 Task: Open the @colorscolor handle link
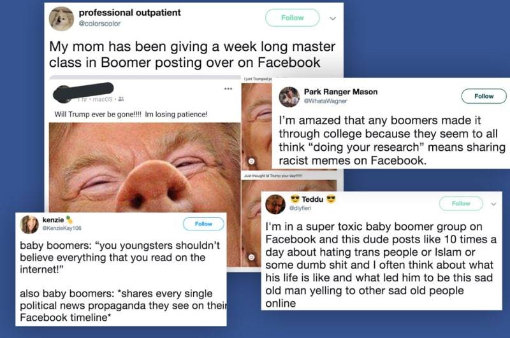click(99, 24)
